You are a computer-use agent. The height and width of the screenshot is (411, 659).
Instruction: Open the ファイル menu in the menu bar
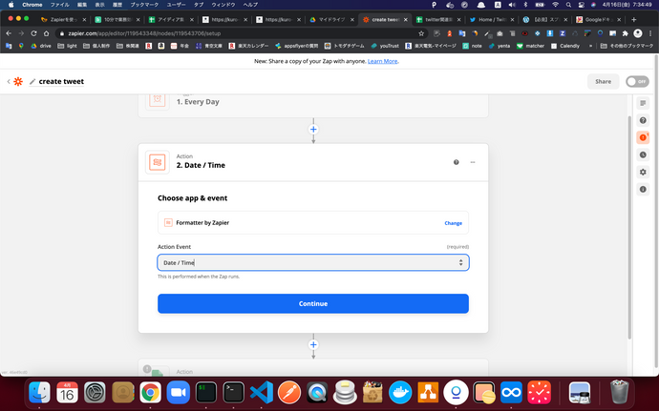(59, 5)
